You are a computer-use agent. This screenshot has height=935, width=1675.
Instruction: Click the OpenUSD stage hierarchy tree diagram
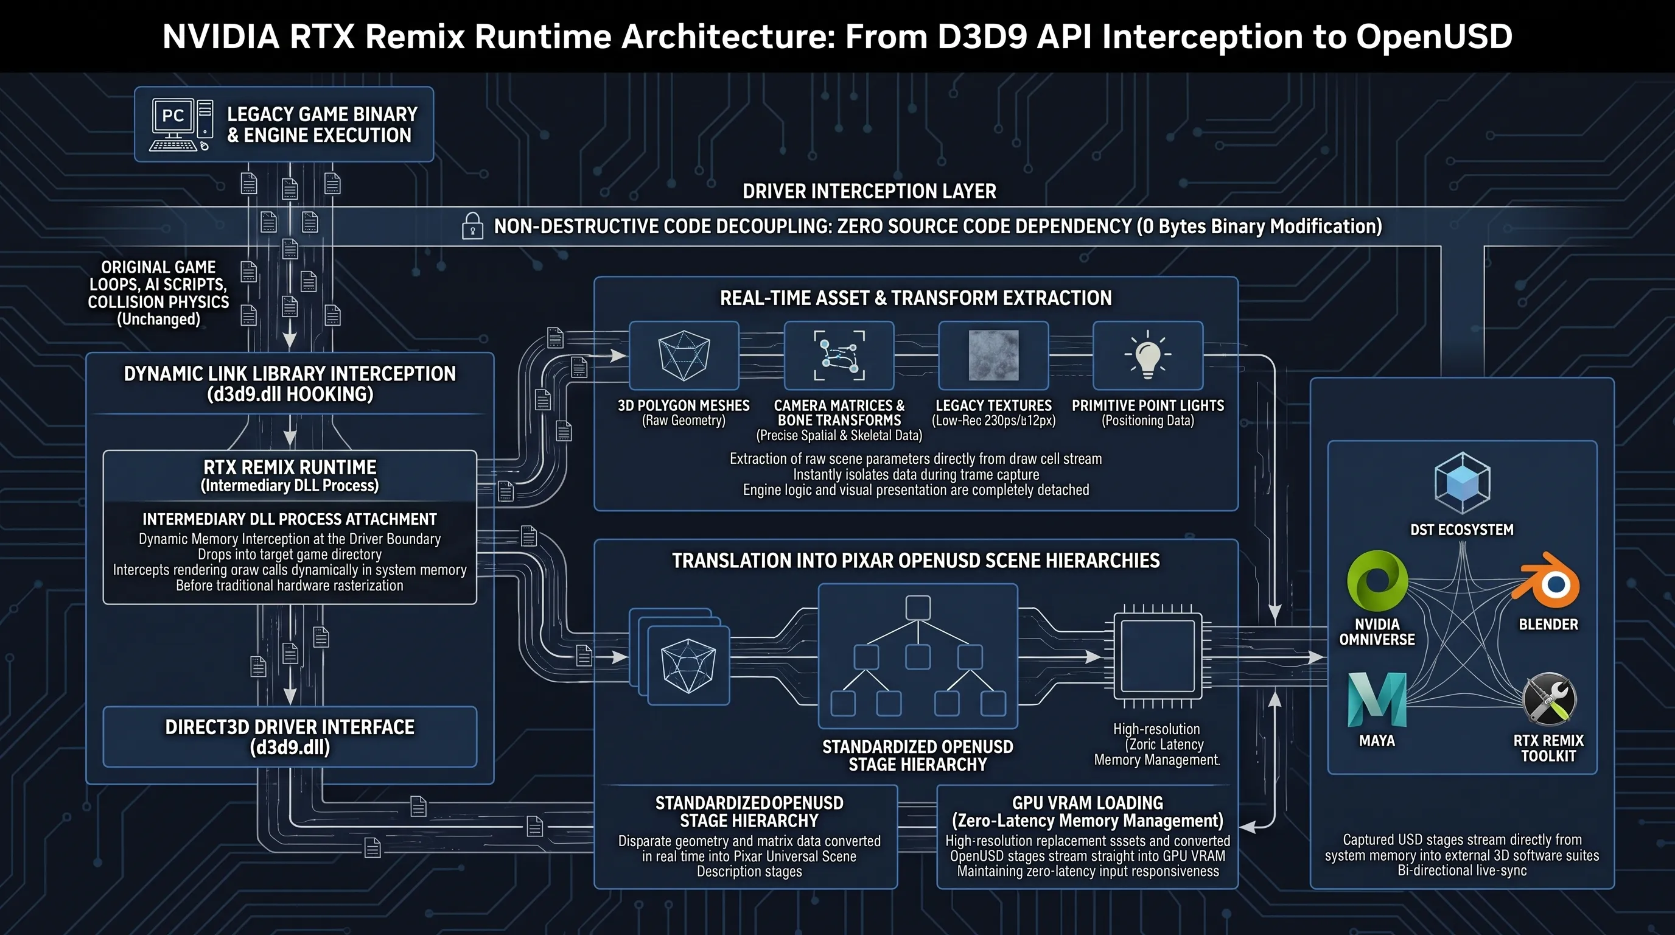[x=917, y=656]
